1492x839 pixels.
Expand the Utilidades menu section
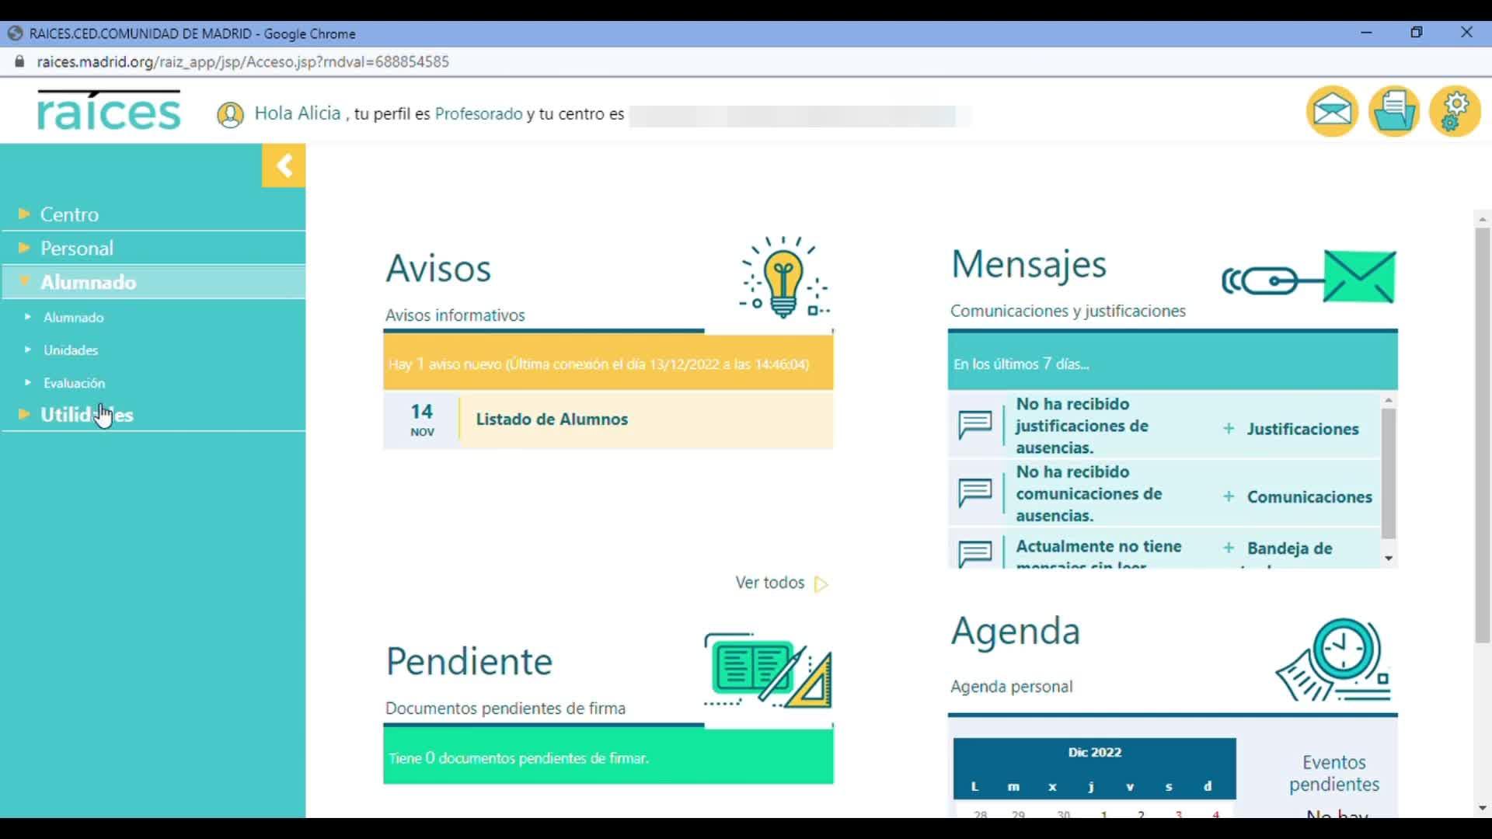(x=86, y=415)
